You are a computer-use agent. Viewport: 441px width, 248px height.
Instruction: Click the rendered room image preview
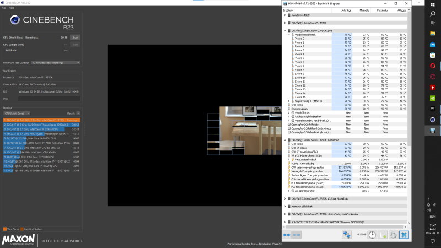[250, 131]
